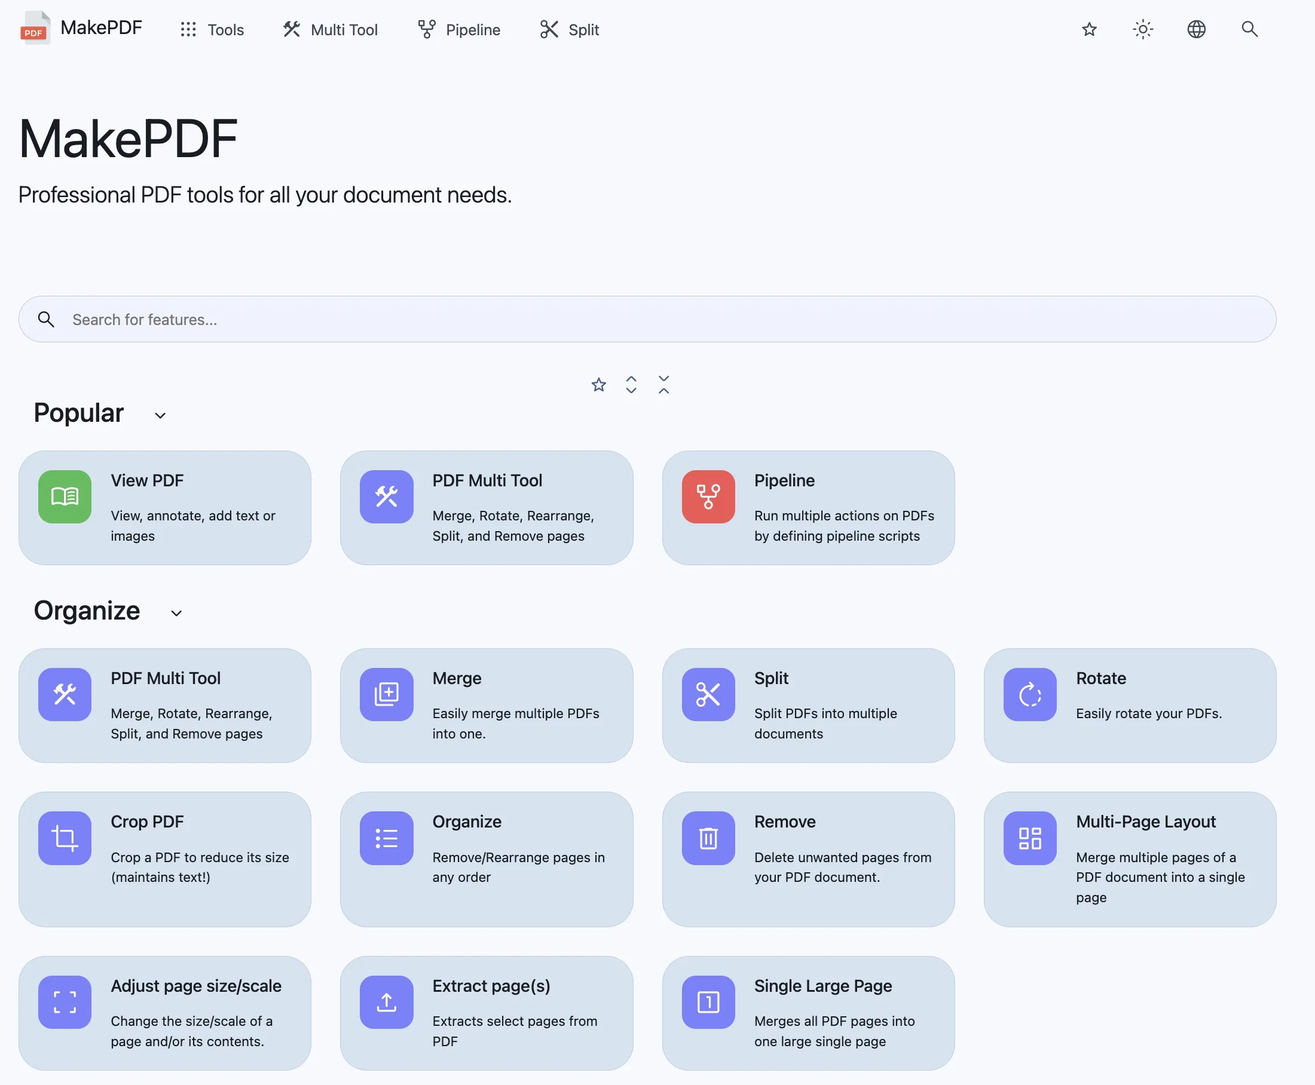The height and width of the screenshot is (1085, 1315).
Task: Open the Merge card title
Action: 457,678
